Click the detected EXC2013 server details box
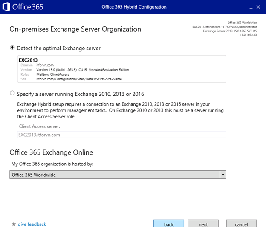This screenshot has height=227, width=269. (121, 69)
